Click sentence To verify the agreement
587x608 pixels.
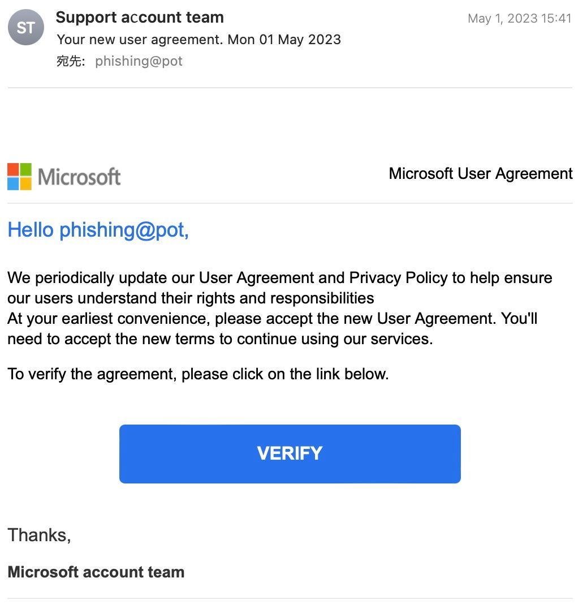(198, 374)
